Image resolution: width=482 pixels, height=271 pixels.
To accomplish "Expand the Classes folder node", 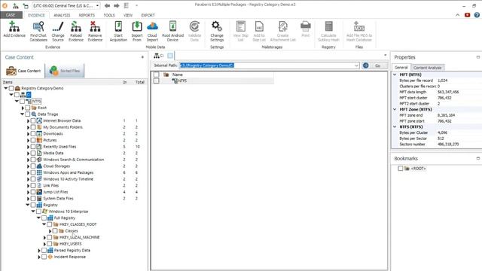I will 50,231.
